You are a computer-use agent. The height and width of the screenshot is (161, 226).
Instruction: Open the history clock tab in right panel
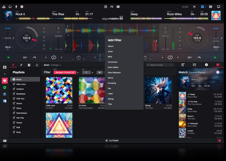[x=206, y=65]
